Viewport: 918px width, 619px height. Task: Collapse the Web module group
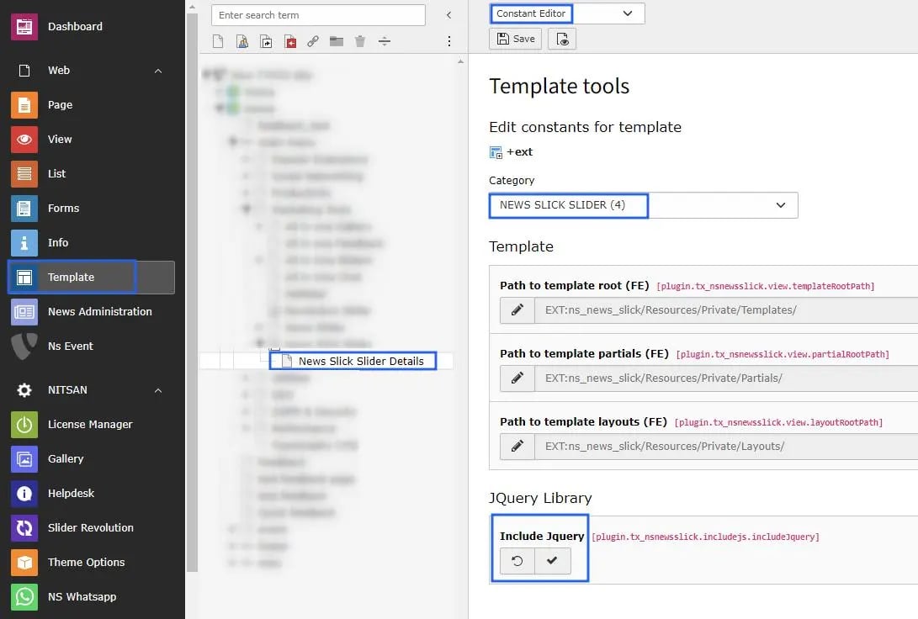click(158, 71)
